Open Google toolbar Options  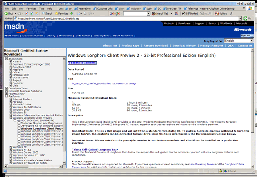tap(221, 13)
